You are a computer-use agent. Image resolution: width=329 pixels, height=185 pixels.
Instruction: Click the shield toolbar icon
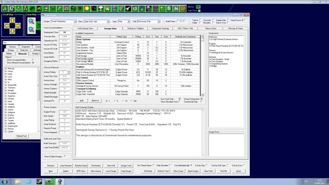click(x=135, y=9)
